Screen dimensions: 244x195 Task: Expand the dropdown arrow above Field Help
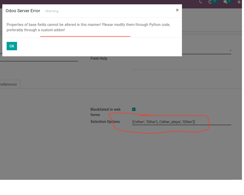pyautogui.click(x=230, y=51)
